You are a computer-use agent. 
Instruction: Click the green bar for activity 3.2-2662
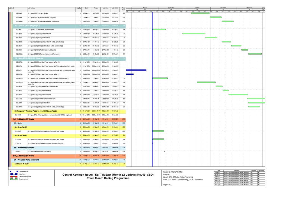(194, 33)
